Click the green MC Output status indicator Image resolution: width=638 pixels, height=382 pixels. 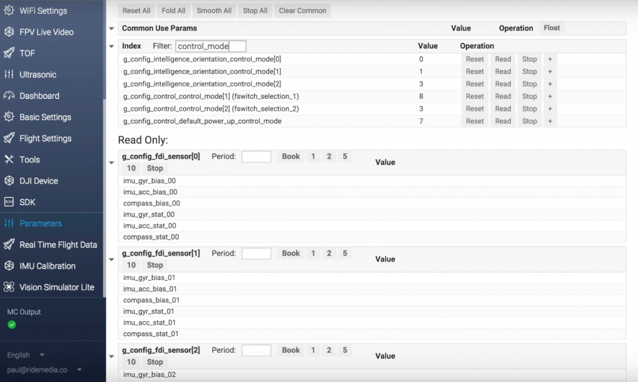click(x=12, y=325)
